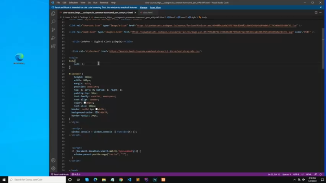Image resolution: width=326 pixels, height=183 pixels.
Task: Open the Selection menu
Action: coord(73,3)
